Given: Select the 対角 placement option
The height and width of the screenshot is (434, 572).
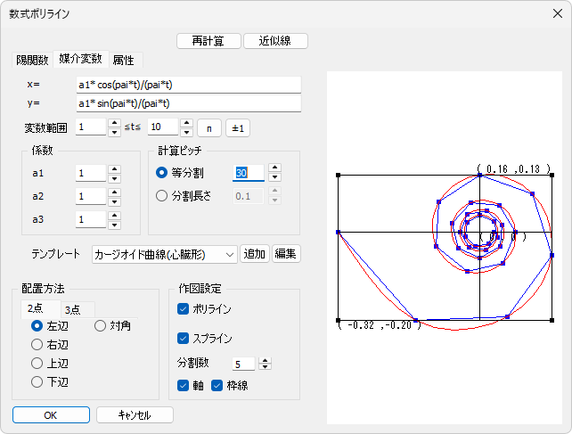Looking at the screenshot, I should pyautogui.click(x=101, y=326).
